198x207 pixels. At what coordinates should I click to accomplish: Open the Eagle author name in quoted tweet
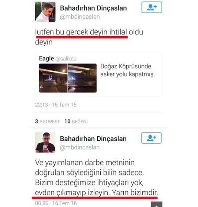click(x=46, y=59)
